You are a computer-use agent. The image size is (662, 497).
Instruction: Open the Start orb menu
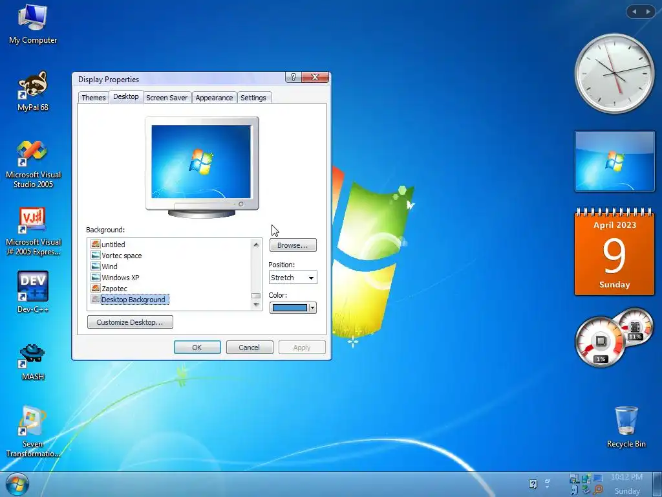17,484
